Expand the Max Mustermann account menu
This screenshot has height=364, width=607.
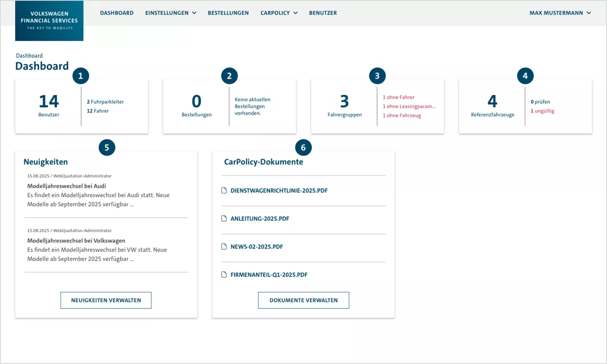point(560,13)
